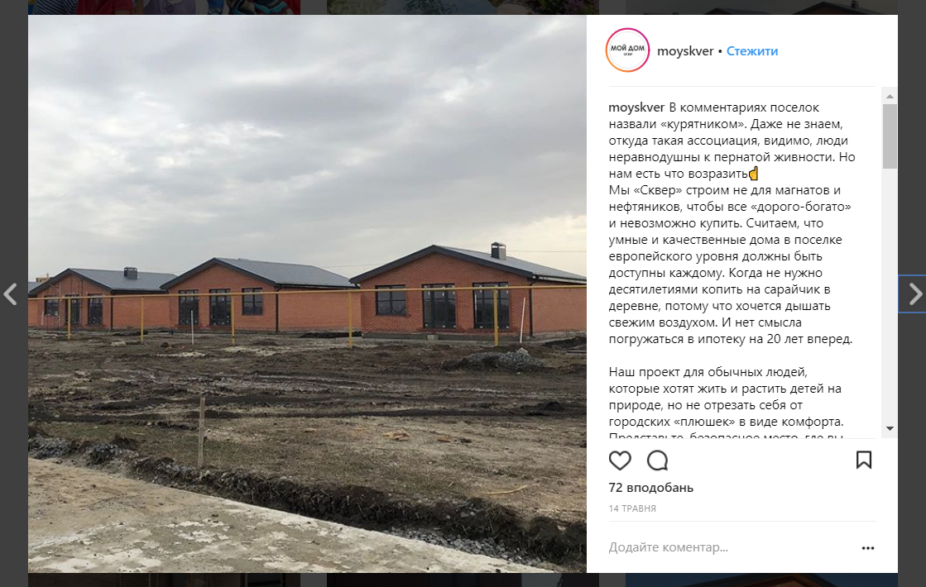Open comments via speech bubble icon
The width and height of the screenshot is (926, 587).
657,461
